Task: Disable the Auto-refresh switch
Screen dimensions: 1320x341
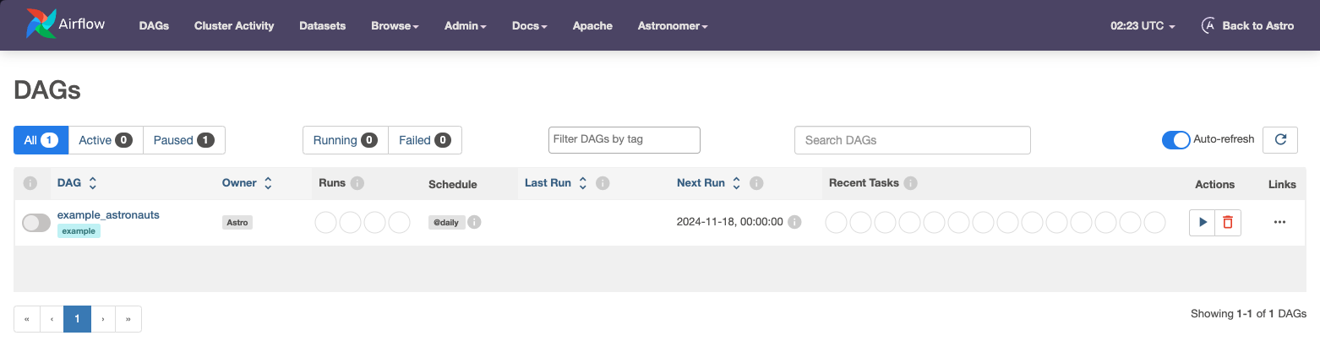Action: [x=1175, y=140]
